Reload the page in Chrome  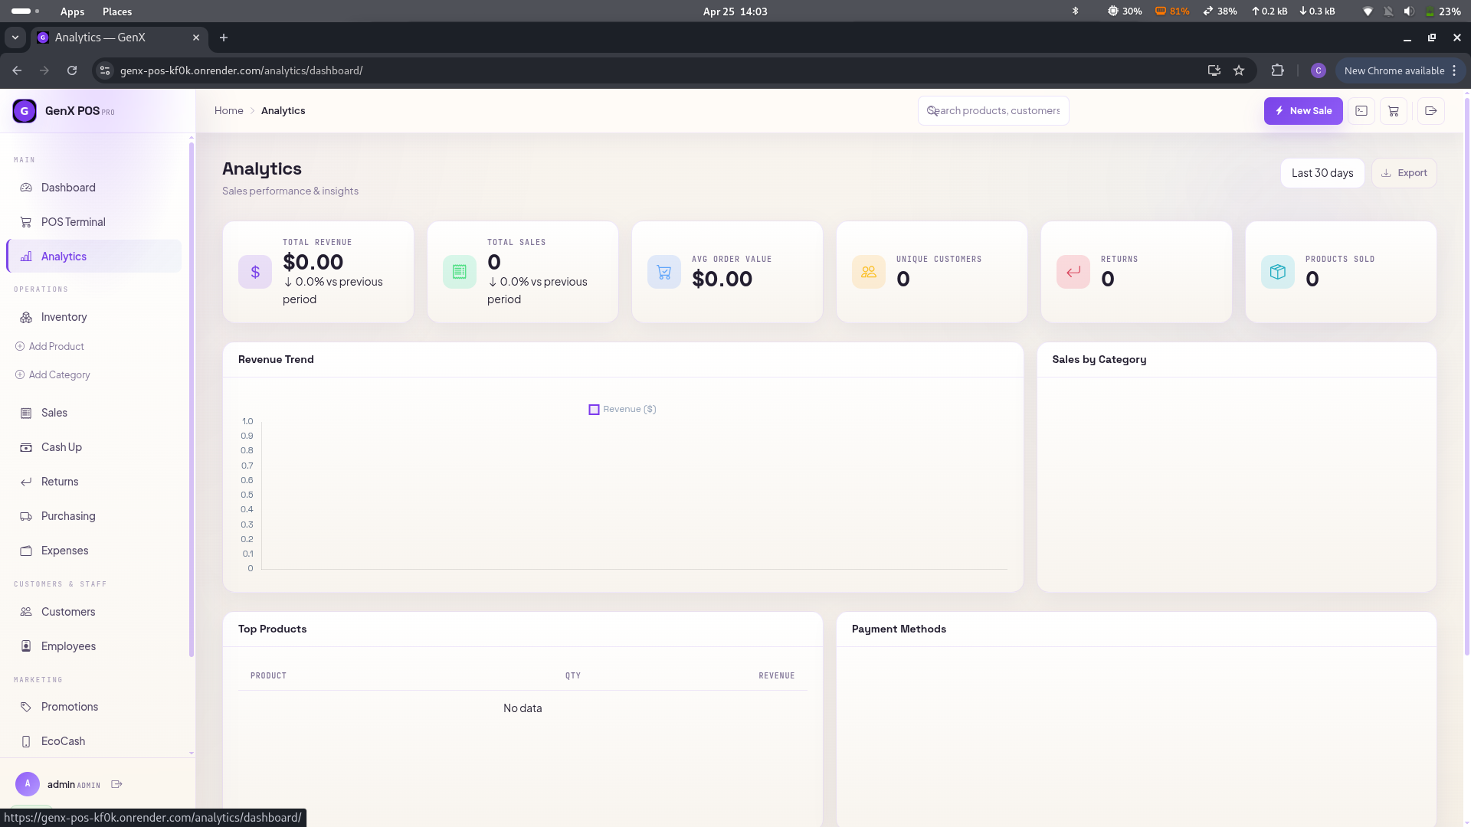(x=72, y=70)
